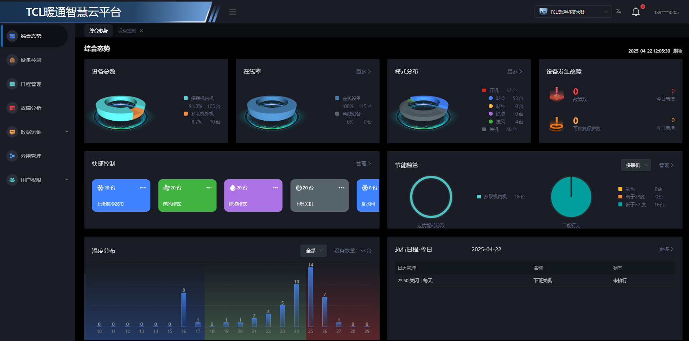Expand the 数据运维 sidebar submenu
Image resolution: width=689 pixels, height=341 pixels.
pyautogui.click(x=67, y=132)
